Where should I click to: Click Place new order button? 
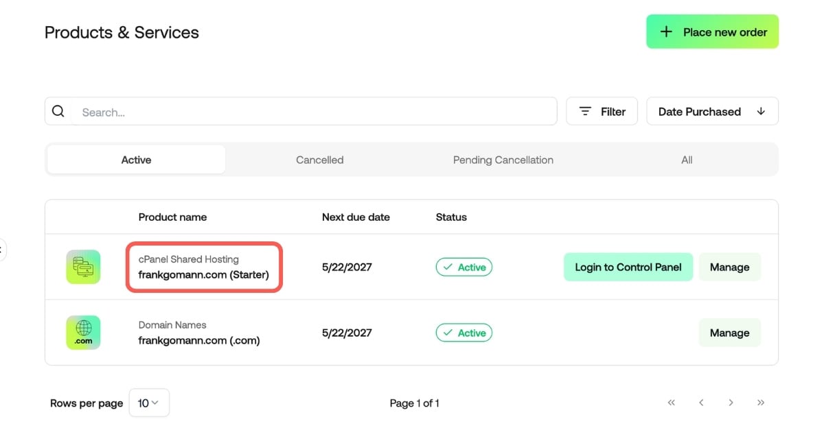point(713,32)
